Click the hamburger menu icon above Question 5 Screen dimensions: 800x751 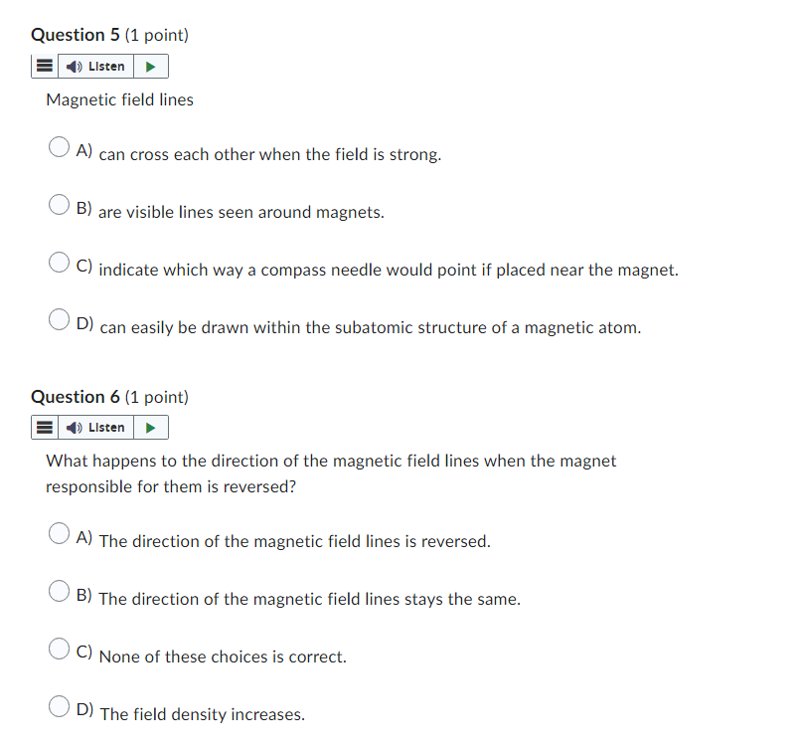[44, 66]
